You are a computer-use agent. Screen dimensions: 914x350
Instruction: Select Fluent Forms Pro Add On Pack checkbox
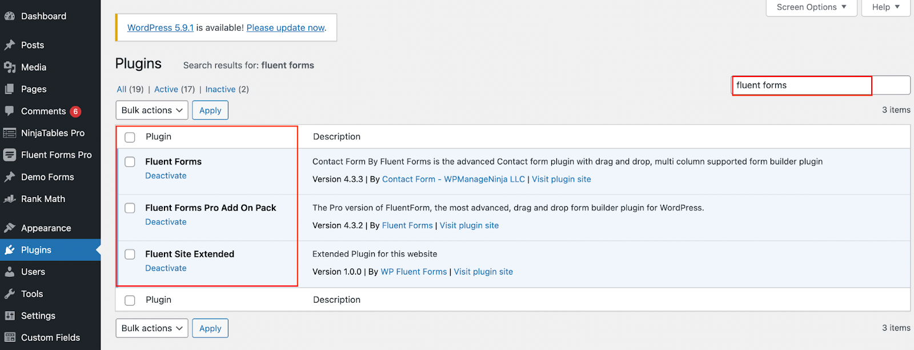click(130, 208)
